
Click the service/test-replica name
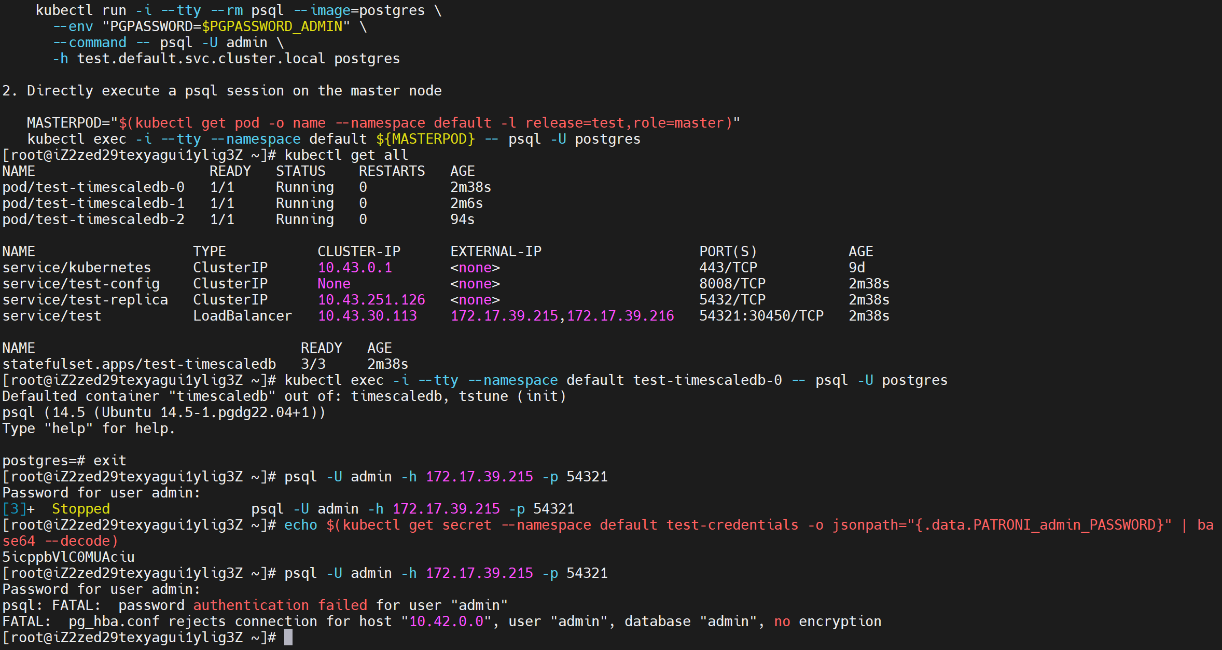pyautogui.click(x=85, y=300)
